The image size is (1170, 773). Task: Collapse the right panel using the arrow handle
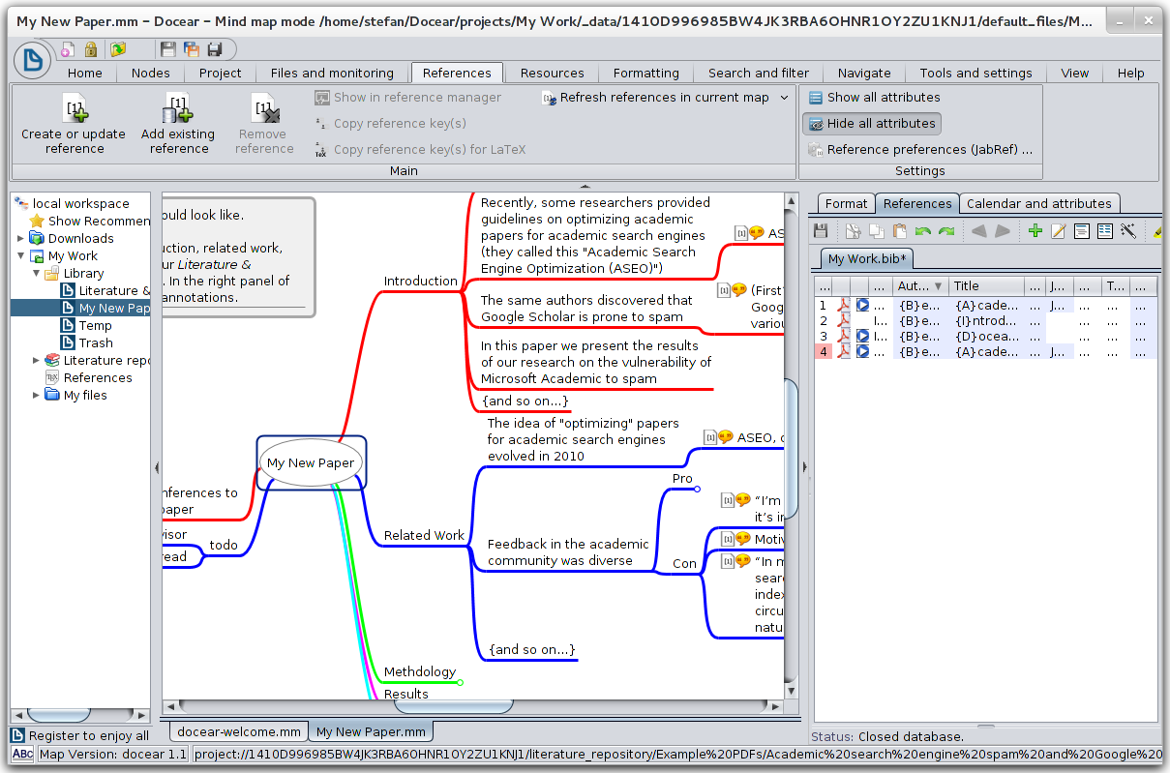click(x=804, y=467)
